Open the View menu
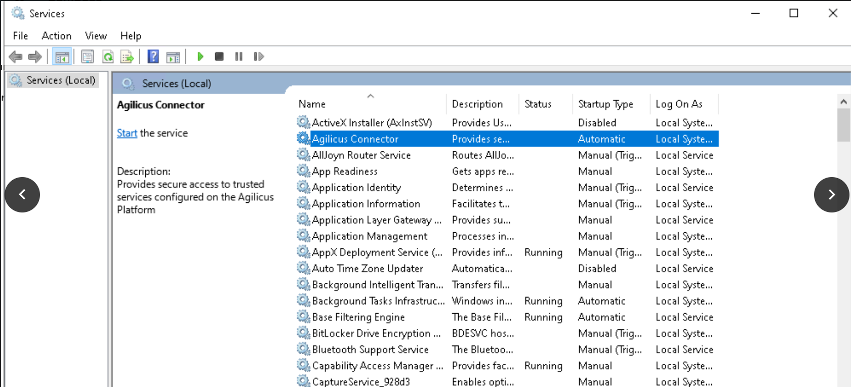Image resolution: width=851 pixels, height=387 pixels. point(96,36)
